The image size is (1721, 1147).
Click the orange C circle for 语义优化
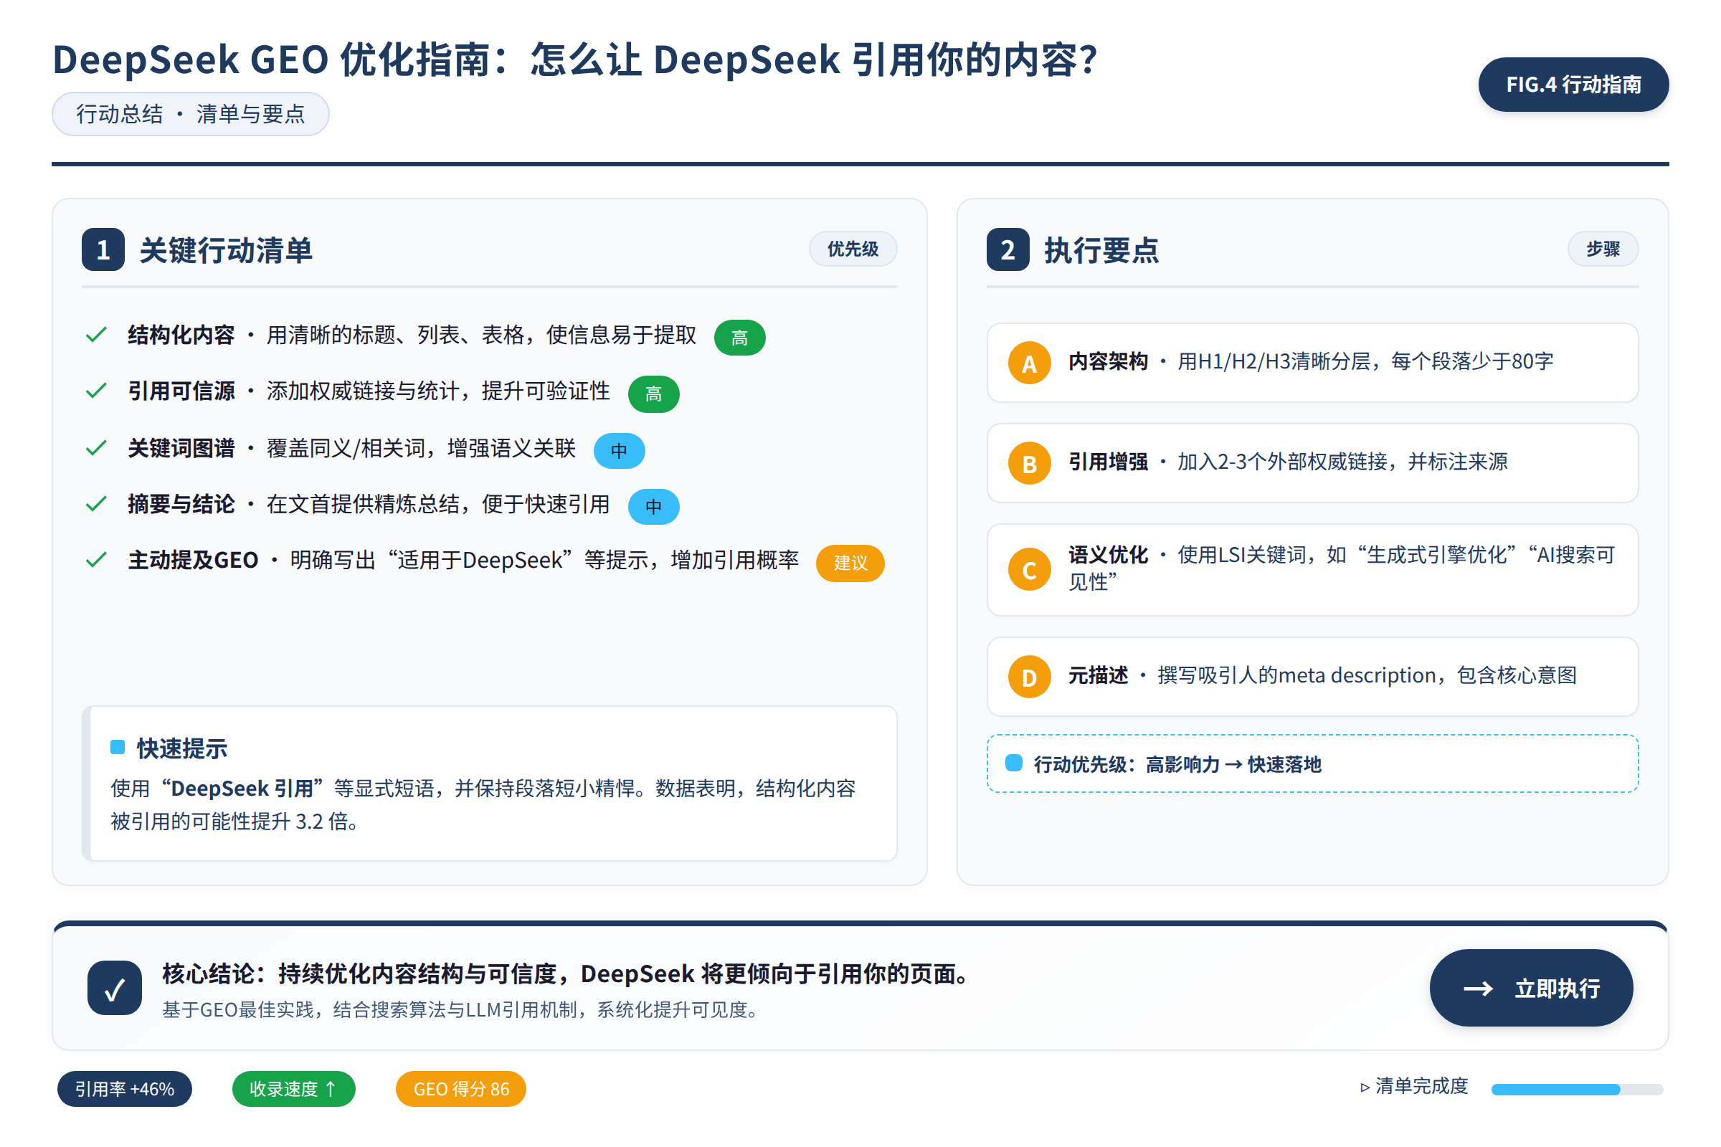click(1030, 569)
